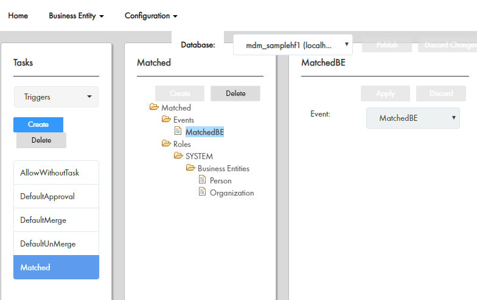Click the greyed Create button in Matched panel

coord(180,94)
